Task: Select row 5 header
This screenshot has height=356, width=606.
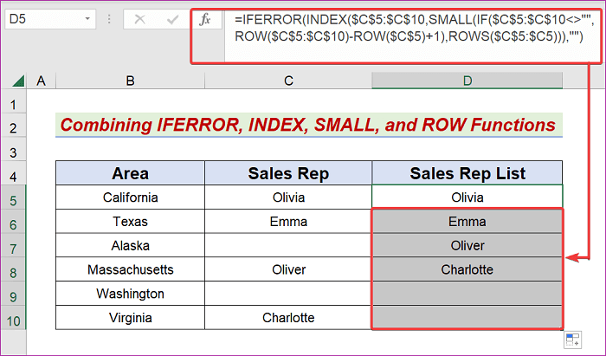Action: (x=13, y=197)
